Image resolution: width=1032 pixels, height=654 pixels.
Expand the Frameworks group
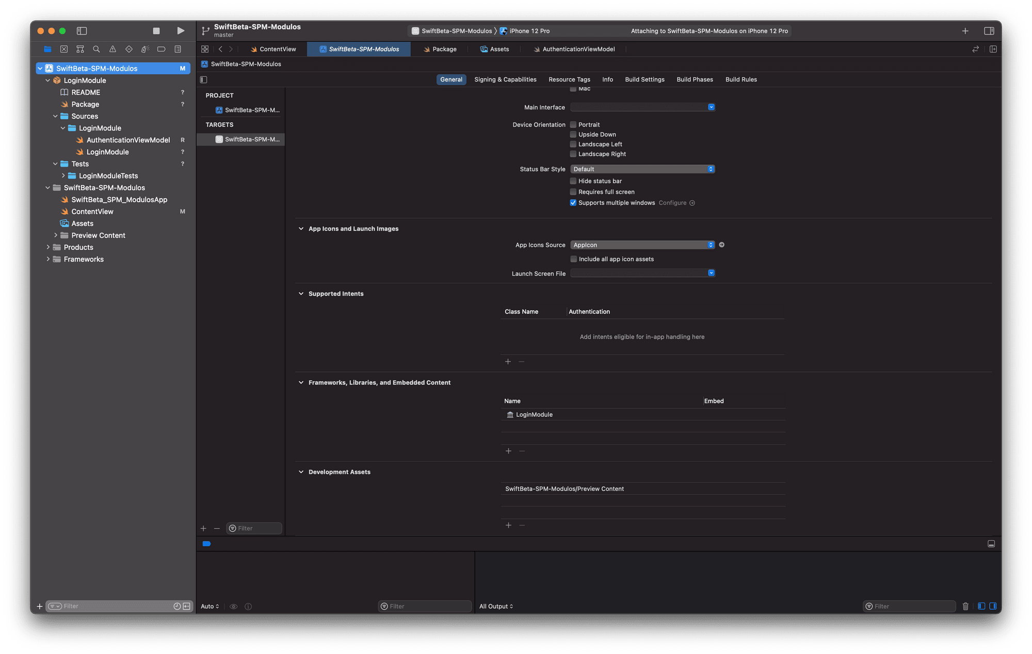click(48, 259)
